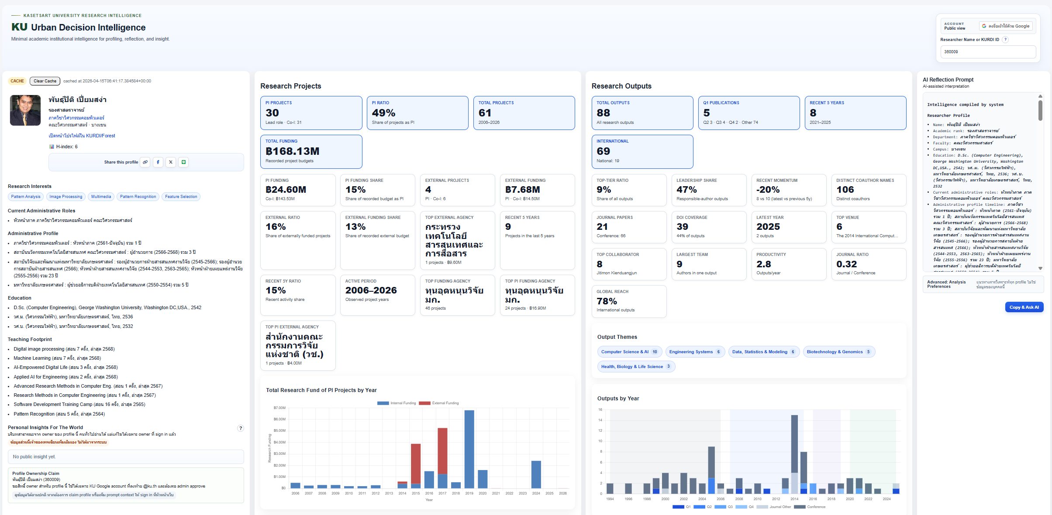Expand the Advanced: Analysis Preferences section
1052x515 pixels.
[x=946, y=284]
